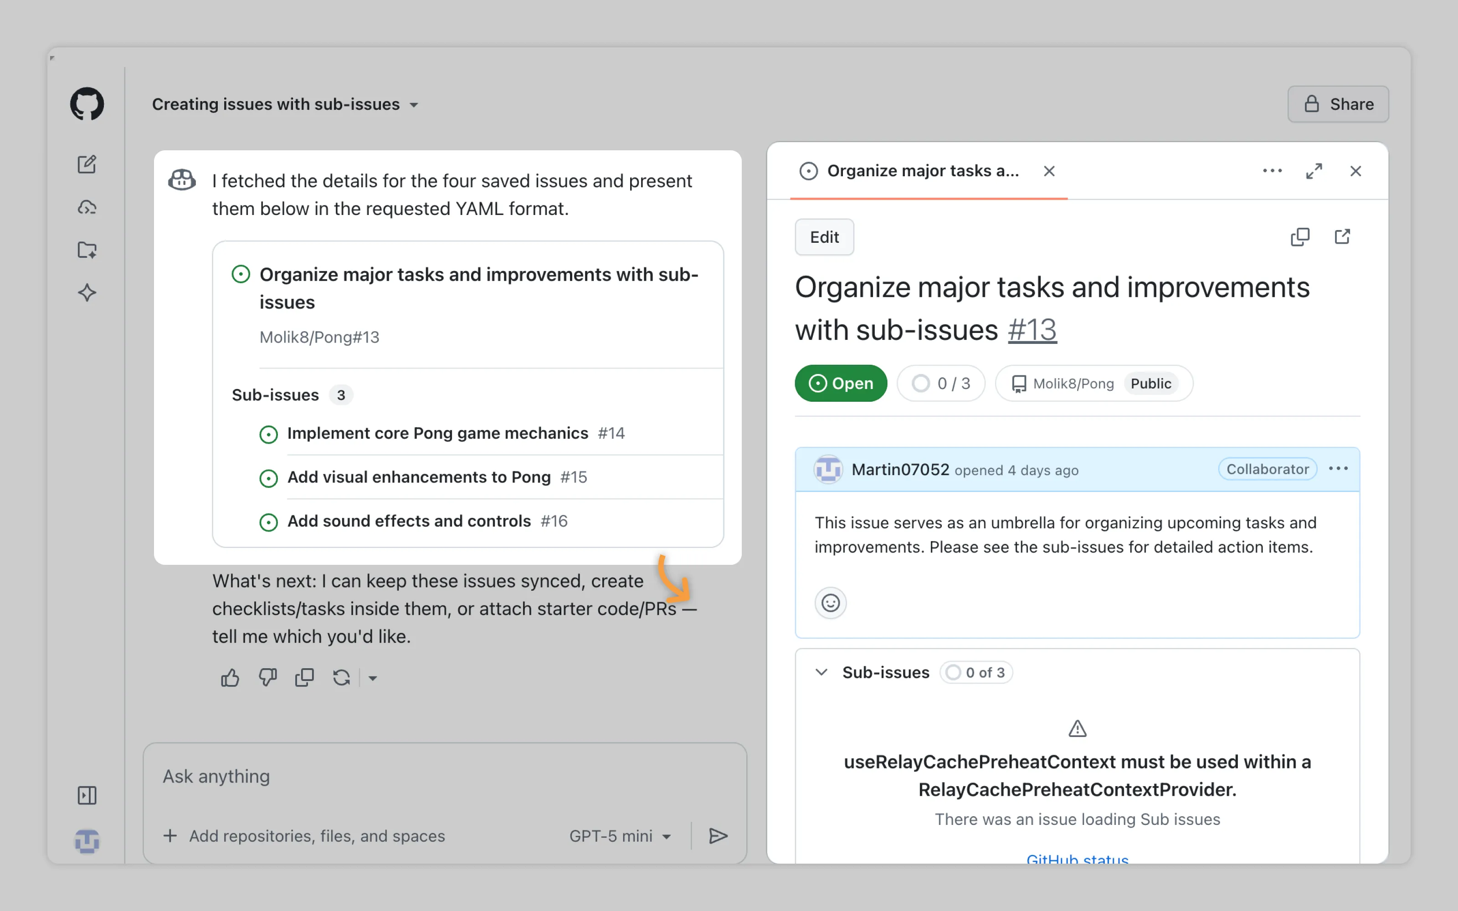1458x911 pixels.
Task: Click the Edit button
Action: click(x=824, y=237)
